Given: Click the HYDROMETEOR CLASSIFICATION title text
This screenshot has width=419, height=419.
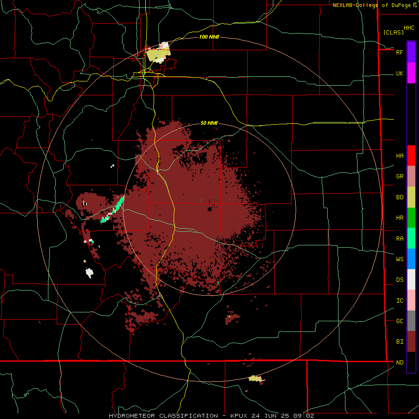Looking at the screenshot, I should click(x=163, y=416).
